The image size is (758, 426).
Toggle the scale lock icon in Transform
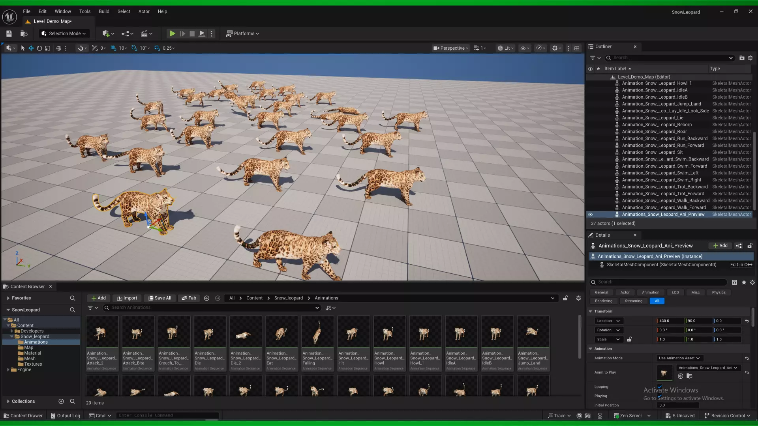[629, 339]
